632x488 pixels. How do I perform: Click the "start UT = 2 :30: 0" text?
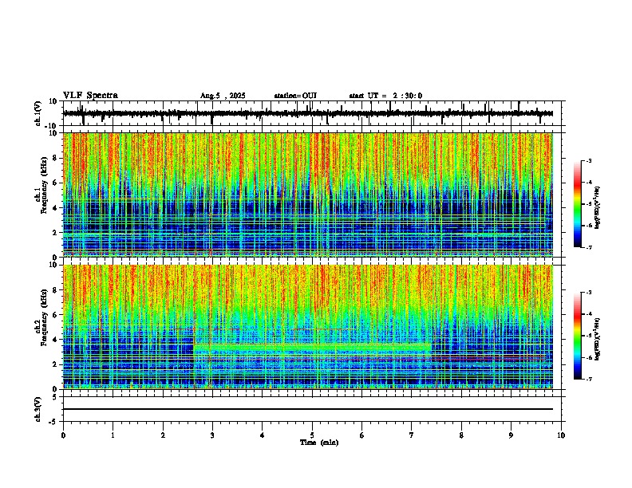click(x=385, y=96)
